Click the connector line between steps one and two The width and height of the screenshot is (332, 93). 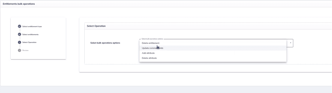pyautogui.click(x=19, y=30)
